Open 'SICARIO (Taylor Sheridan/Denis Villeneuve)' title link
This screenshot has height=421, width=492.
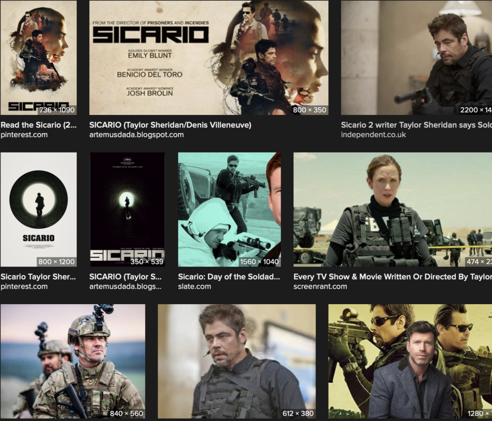click(171, 125)
